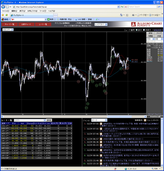Click the レート一覧 red button
The image size is (164, 171).
(x=43, y=25)
